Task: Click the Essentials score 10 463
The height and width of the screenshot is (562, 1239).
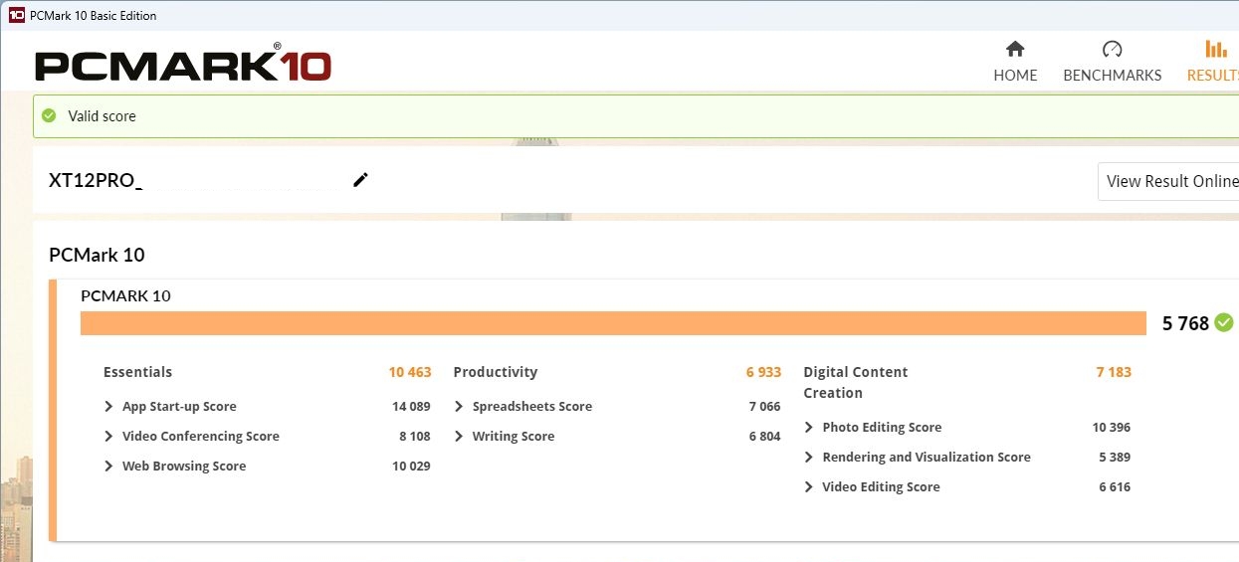Action: [410, 372]
